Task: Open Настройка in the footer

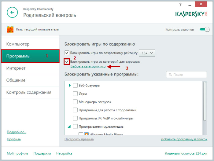Action: [64, 153]
